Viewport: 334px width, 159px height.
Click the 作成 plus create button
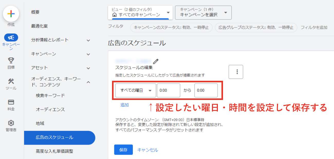tap(11, 14)
